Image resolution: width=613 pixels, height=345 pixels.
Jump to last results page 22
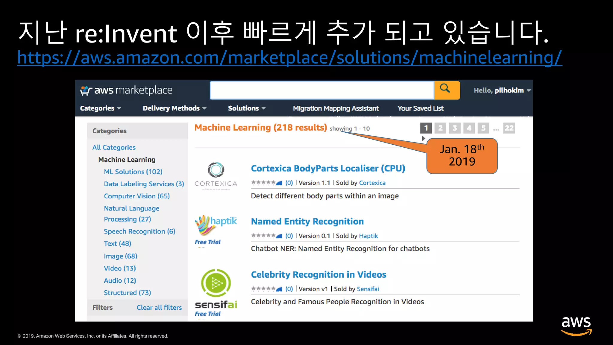coord(509,128)
